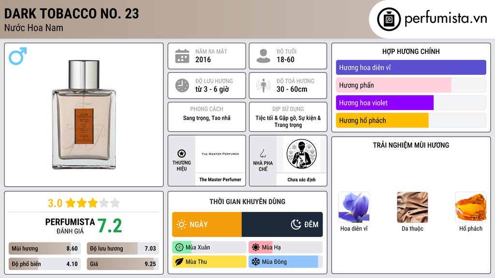
Task: Click the 7.2 Perfumista score
Action: [110, 226]
